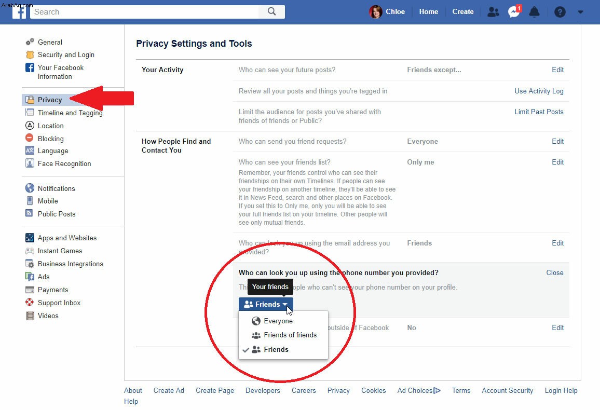Click Developers footer link
Image resolution: width=600 pixels, height=410 pixels.
[x=263, y=390]
